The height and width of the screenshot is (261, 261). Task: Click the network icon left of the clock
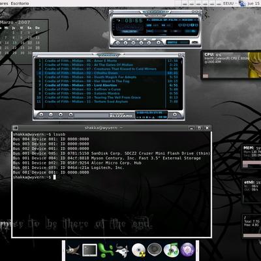(241, 3)
